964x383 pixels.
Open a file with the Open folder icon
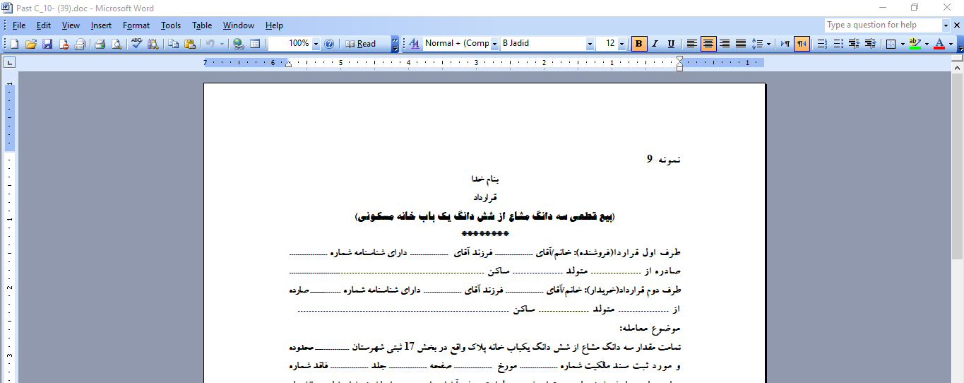coord(31,44)
